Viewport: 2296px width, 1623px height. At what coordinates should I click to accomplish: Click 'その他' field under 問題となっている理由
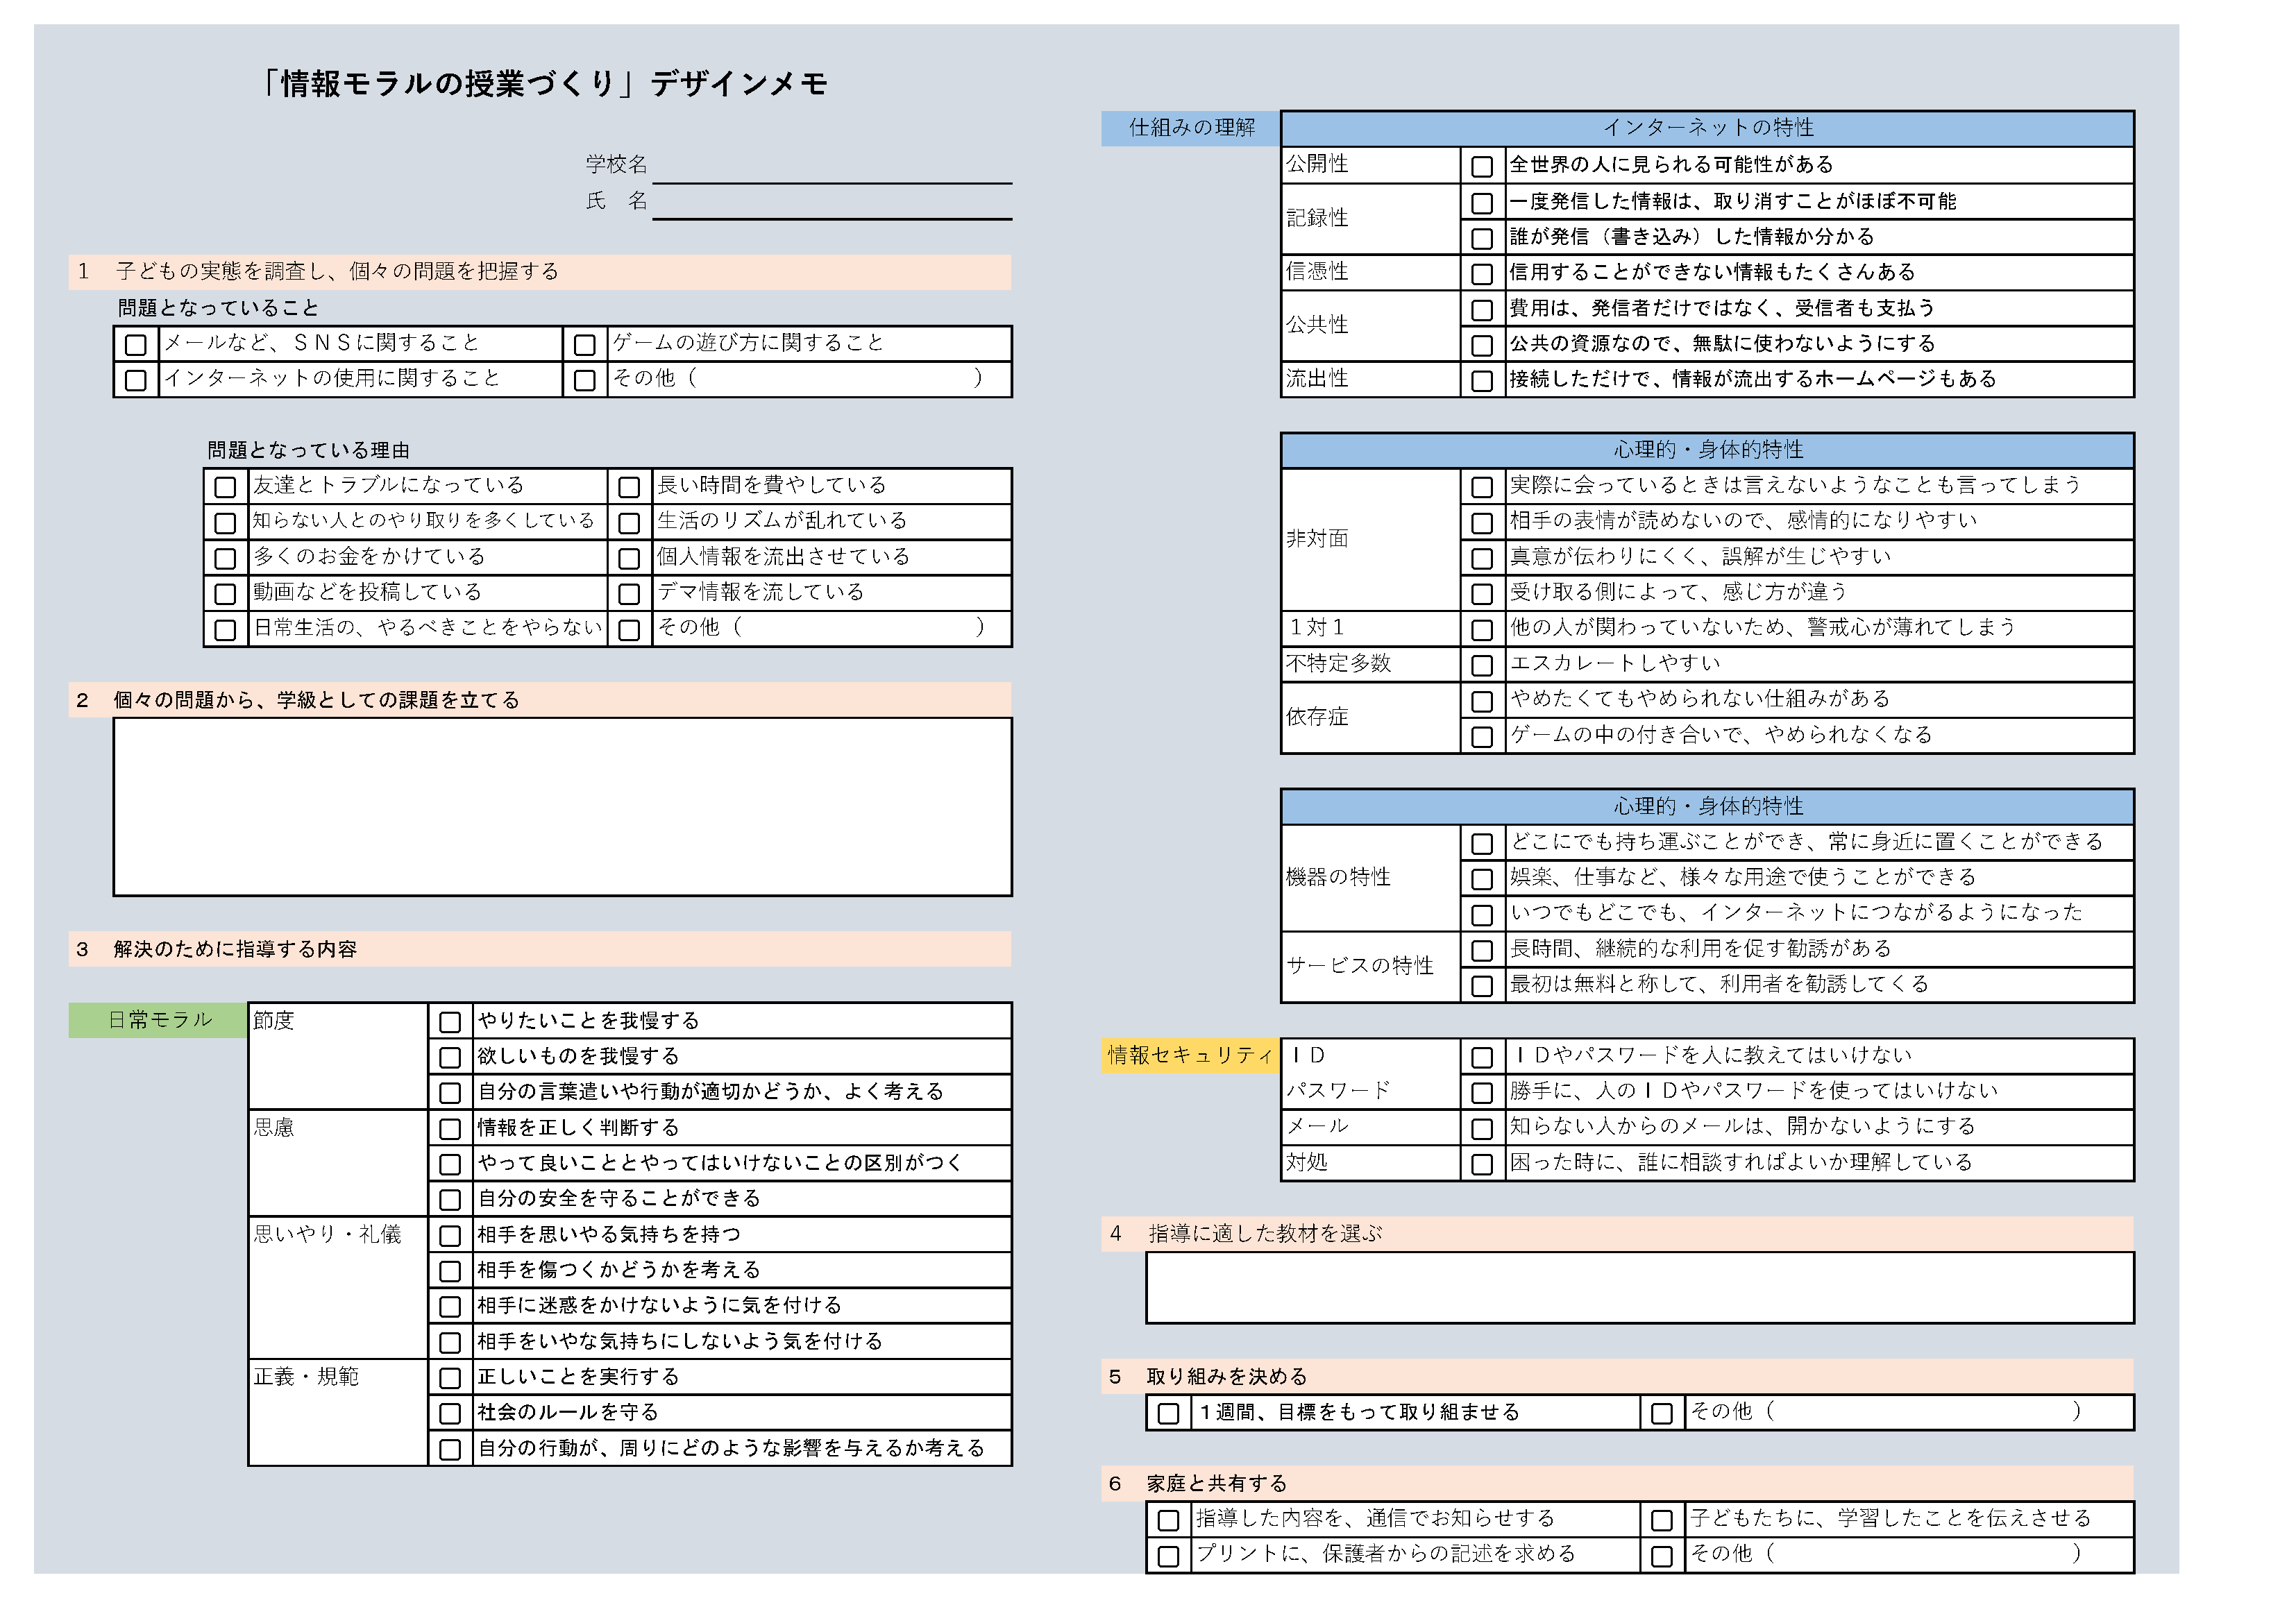(832, 629)
